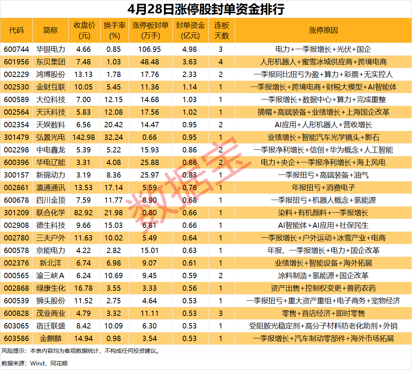Select the reason 业绩增长+智能设备+海外拓展
412x370 pixels.
click(x=323, y=263)
